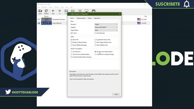Enable Auto-Adjust Window Size checkbox
Viewport: 194px width, 109px height.
pyautogui.click(x=95, y=42)
